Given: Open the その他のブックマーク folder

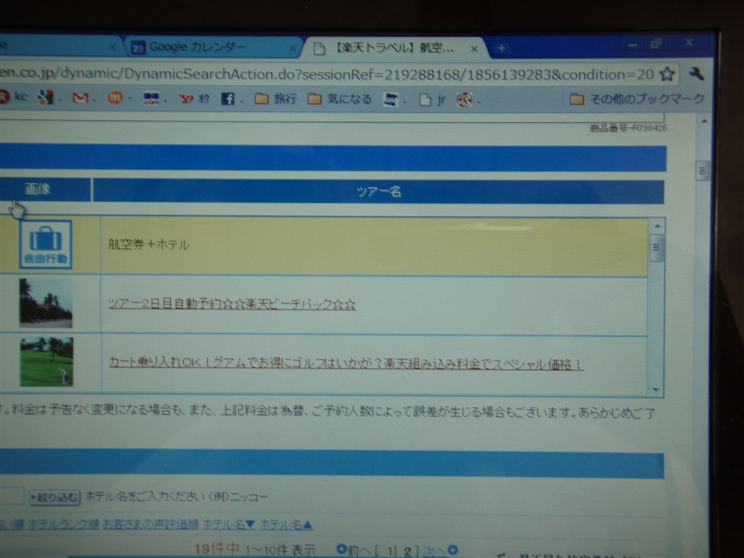Looking at the screenshot, I should (x=636, y=99).
